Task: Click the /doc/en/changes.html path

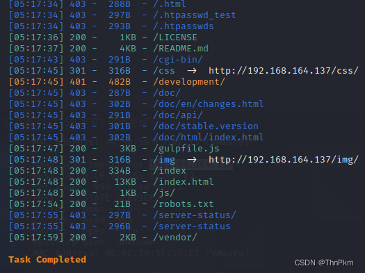Action: pyautogui.click(x=209, y=104)
